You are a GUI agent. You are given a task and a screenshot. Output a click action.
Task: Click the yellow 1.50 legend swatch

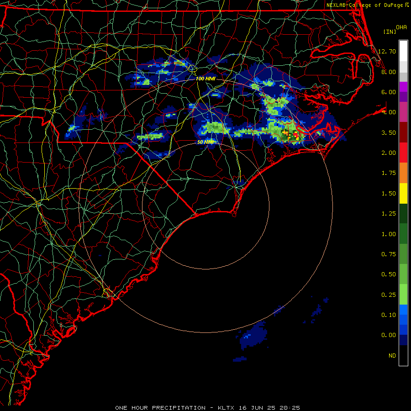[x=403, y=193]
